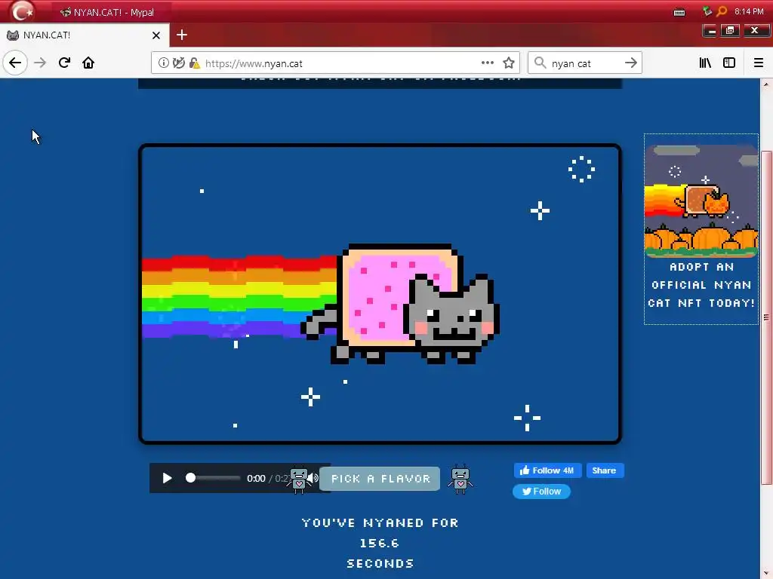773x579 pixels.
Task: Click the NYAN.CAT! - Mypal taskbar item
Action: [x=110, y=12]
